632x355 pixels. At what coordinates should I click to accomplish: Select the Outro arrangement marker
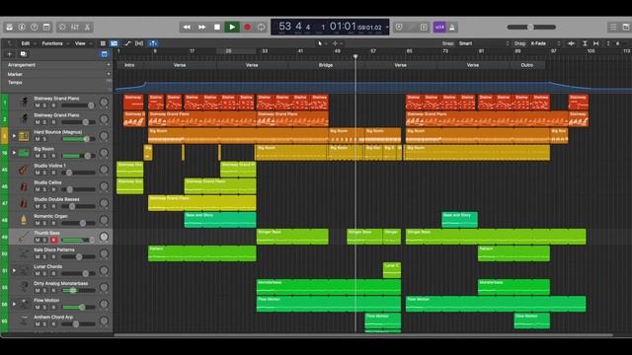click(x=526, y=65)
